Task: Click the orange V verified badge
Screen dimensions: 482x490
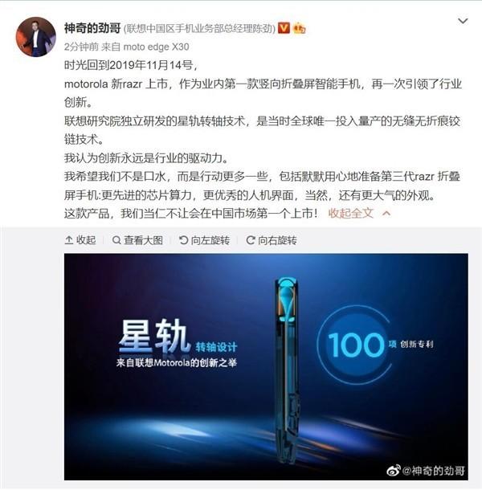Action: (x=284, y=28)
